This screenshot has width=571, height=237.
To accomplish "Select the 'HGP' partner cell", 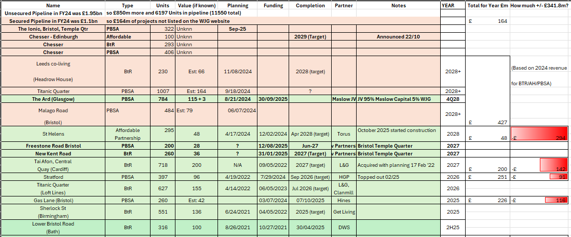I will tap(344, 177).
